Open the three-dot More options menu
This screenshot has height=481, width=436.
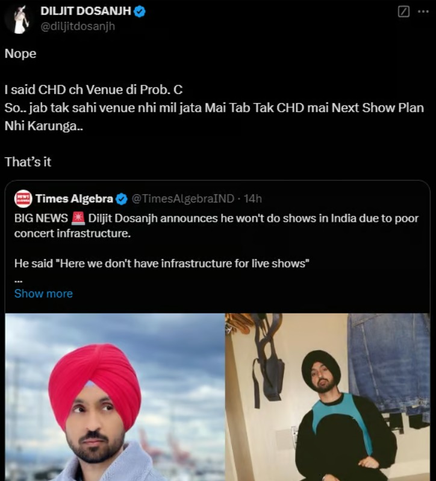pos(423,11)
